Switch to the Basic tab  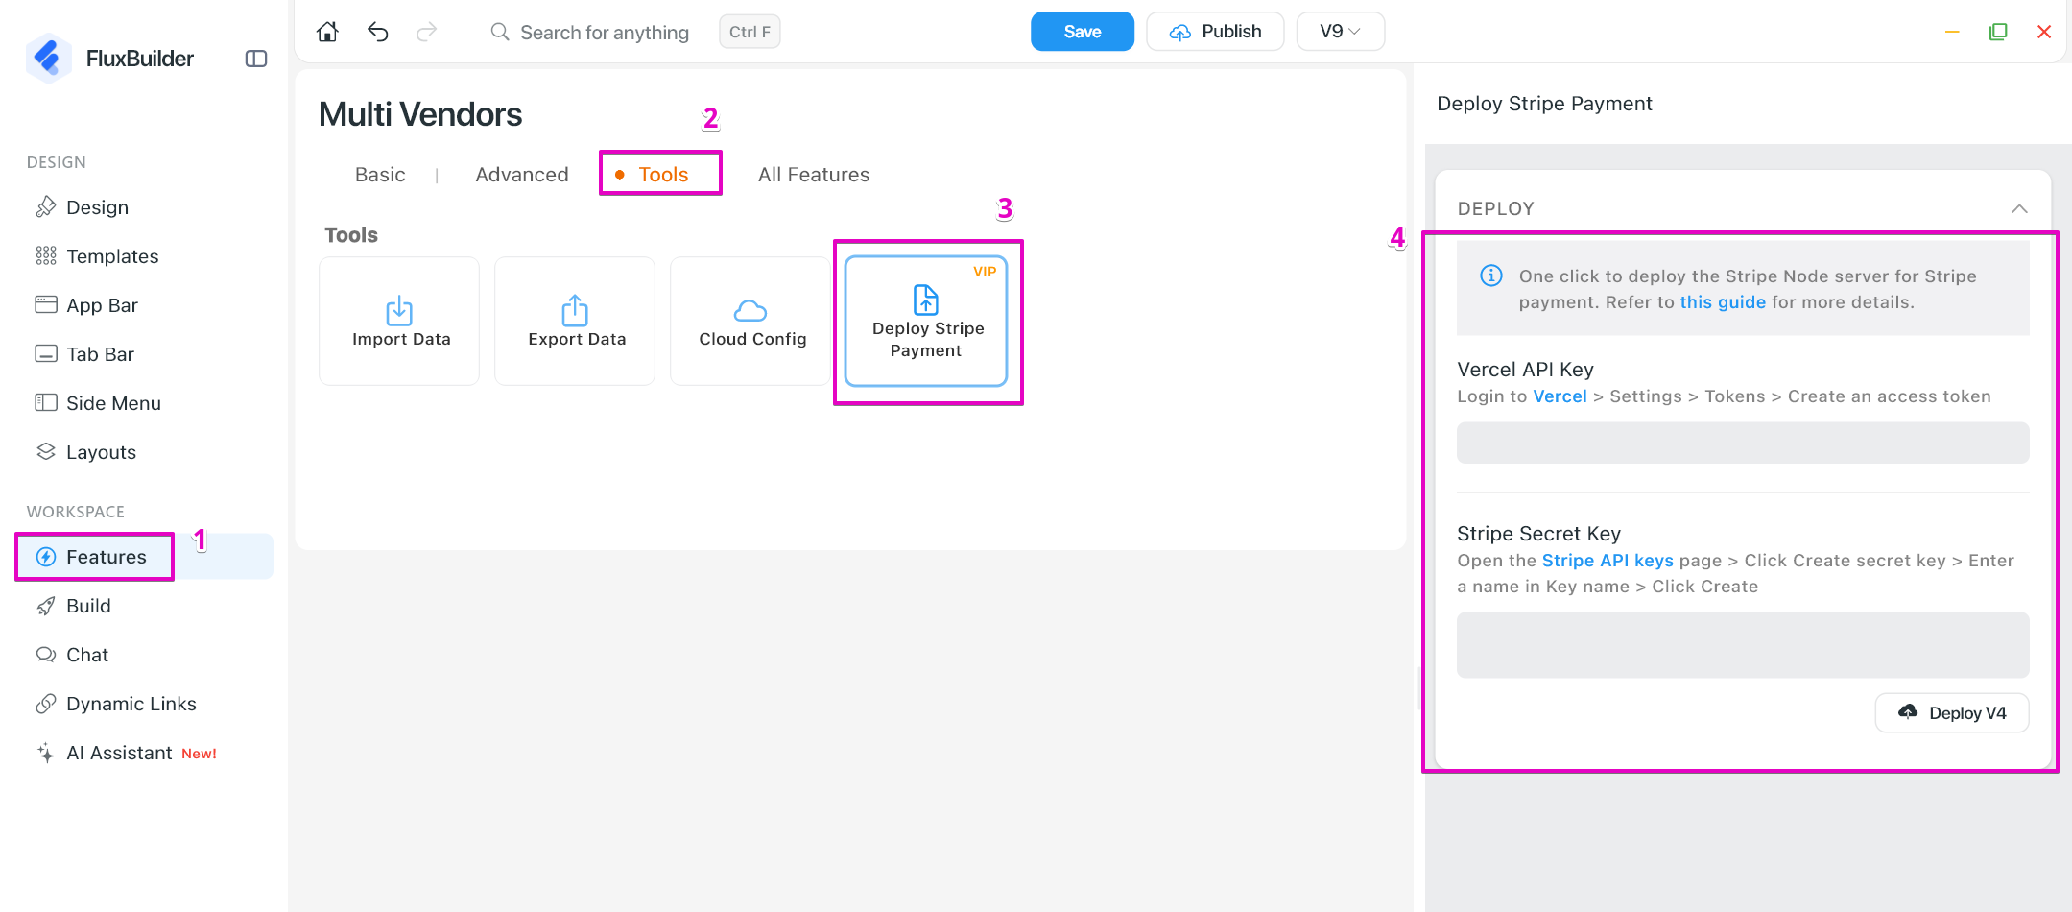tap(380, 175)
